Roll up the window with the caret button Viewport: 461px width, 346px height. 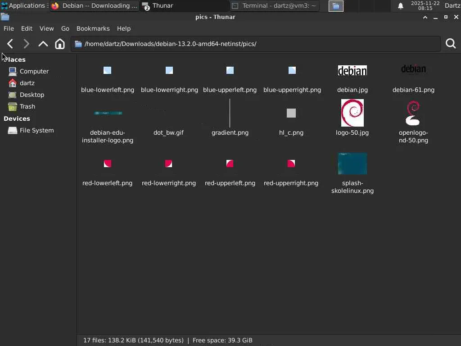pos(425,18)
